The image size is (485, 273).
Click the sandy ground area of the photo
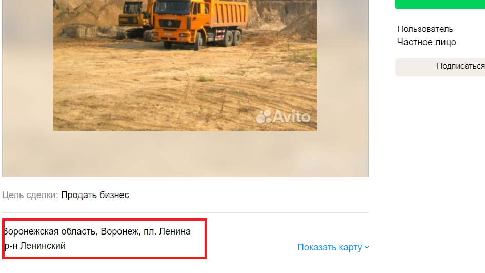[x=185, y=90]
